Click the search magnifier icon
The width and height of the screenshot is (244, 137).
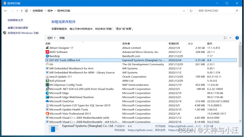coord(237,11)
